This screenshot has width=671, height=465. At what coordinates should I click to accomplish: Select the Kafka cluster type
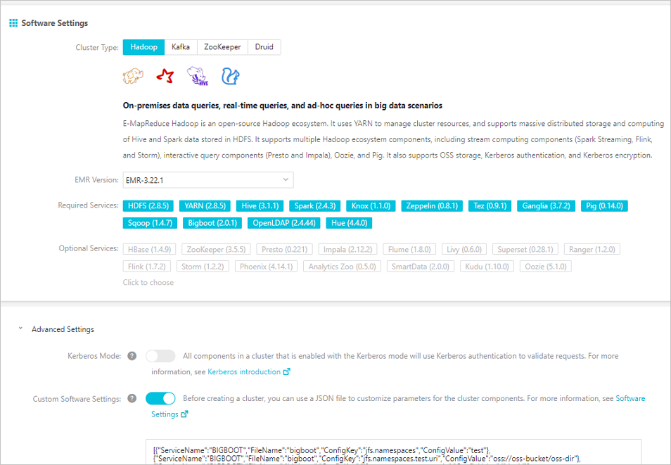click(181, 47)
